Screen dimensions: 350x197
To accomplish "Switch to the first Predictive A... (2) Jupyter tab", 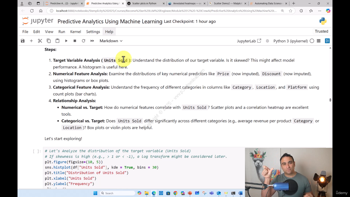I will coord(64,3).
